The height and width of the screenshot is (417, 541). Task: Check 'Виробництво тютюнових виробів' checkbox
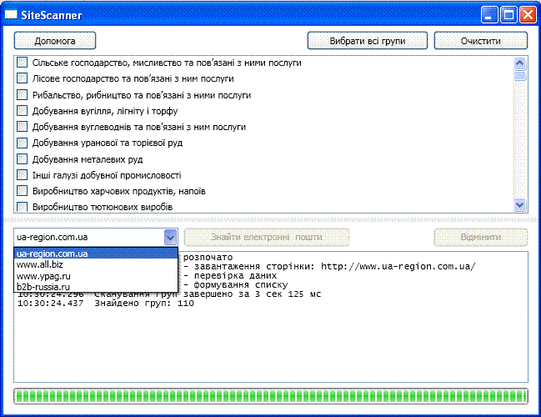(22, 207)
